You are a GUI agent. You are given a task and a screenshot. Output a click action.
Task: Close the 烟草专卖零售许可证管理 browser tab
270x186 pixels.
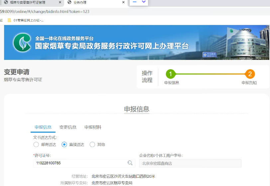coord(60,2)
